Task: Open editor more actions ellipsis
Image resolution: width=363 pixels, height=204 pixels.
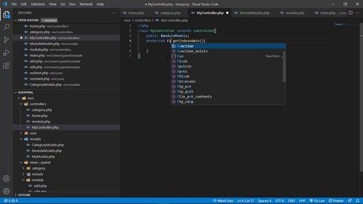Action: (357, 12)
